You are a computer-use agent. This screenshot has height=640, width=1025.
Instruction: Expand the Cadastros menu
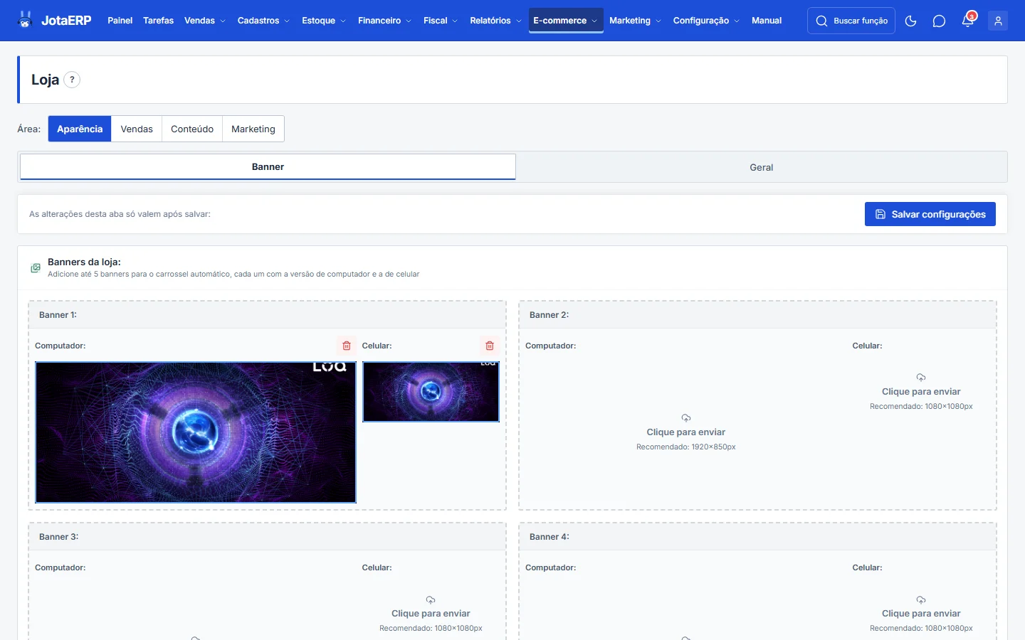point(263,21)
